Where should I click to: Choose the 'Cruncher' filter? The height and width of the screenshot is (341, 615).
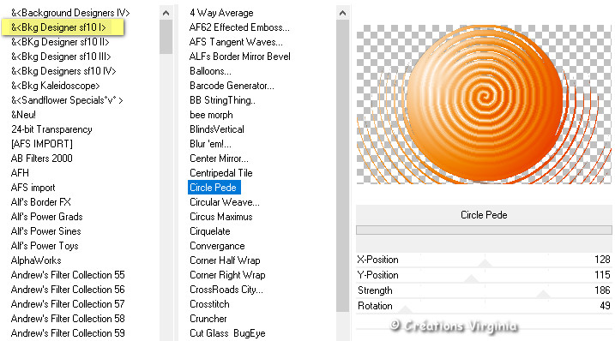208,319
